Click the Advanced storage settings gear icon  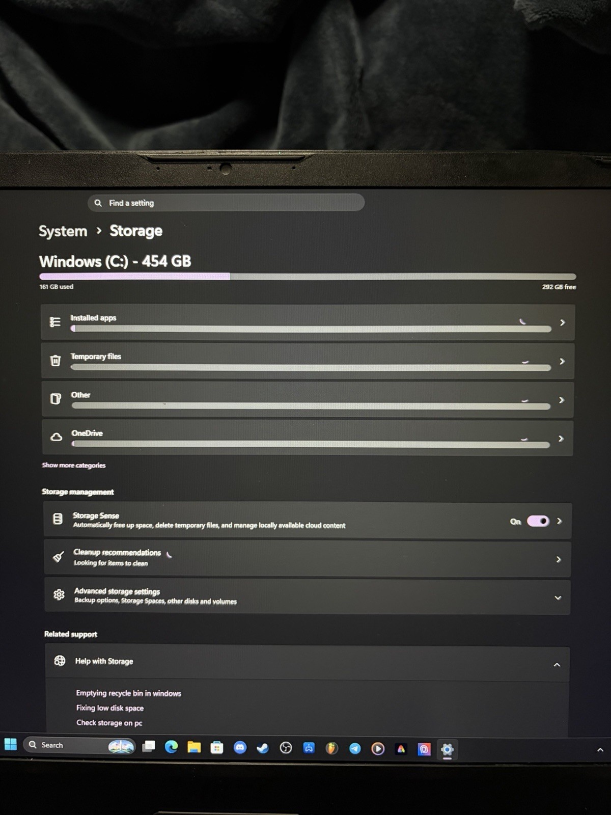[x=59, y=594]
